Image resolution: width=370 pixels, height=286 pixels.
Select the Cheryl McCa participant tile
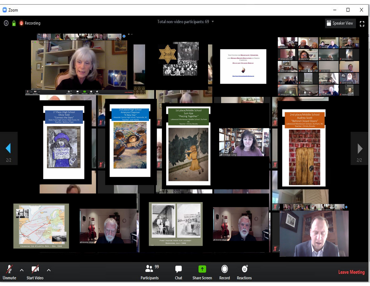(x=328, y=55)
